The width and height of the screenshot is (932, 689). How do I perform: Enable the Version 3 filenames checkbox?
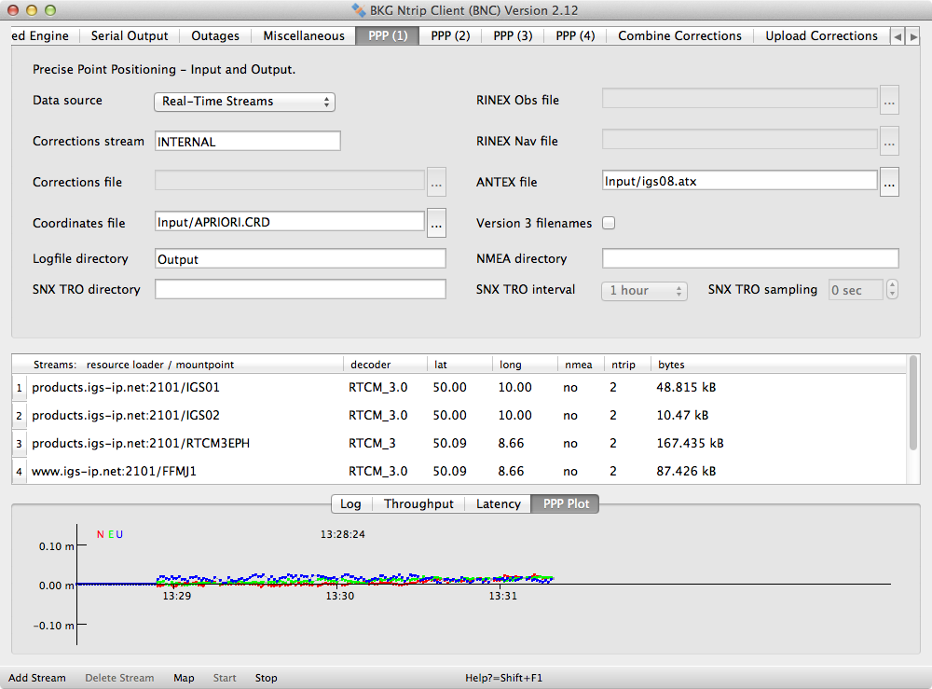(x=609, y=223)
